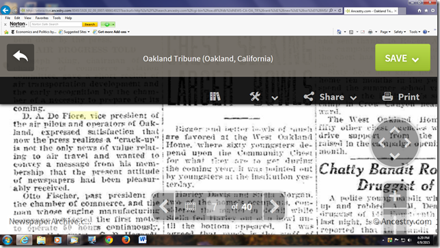The width and height of the screenshot is (440, 248).
Task: Click Get more Add-ons link
Action: (x=111, y=32)
